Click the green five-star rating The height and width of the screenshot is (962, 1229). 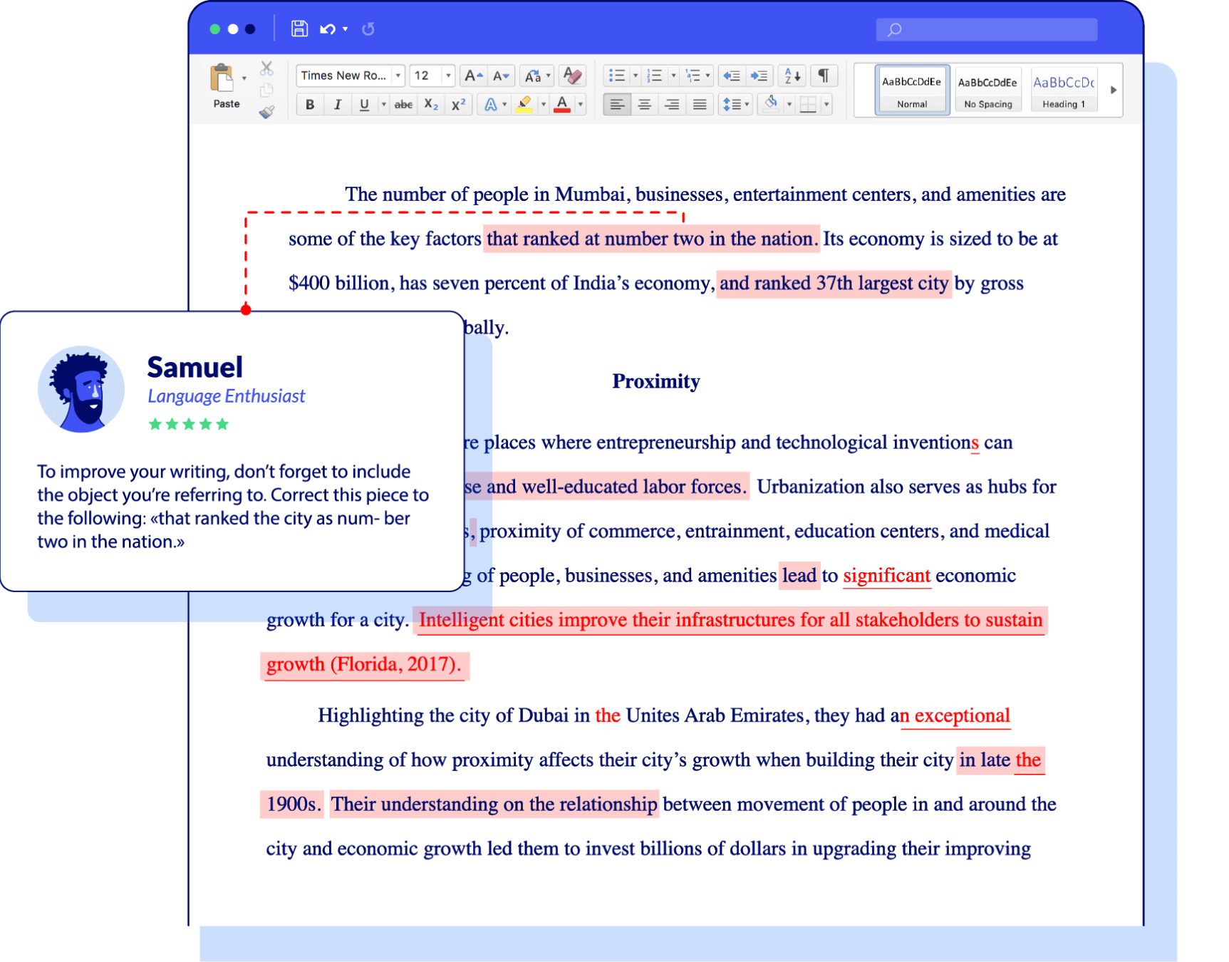(x=188, y=424)
